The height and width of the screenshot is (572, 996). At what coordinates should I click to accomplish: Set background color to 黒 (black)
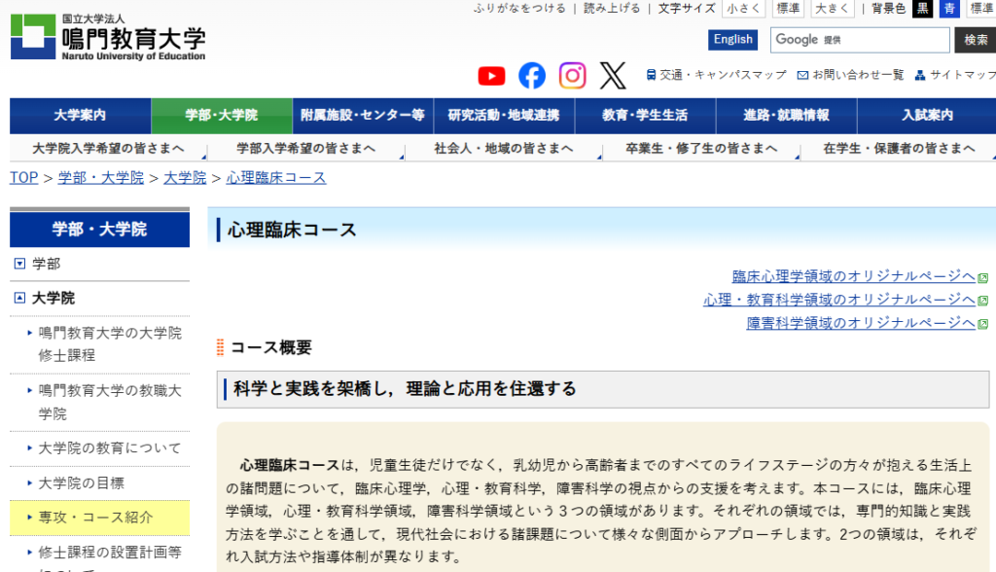[x=921, y=9]
